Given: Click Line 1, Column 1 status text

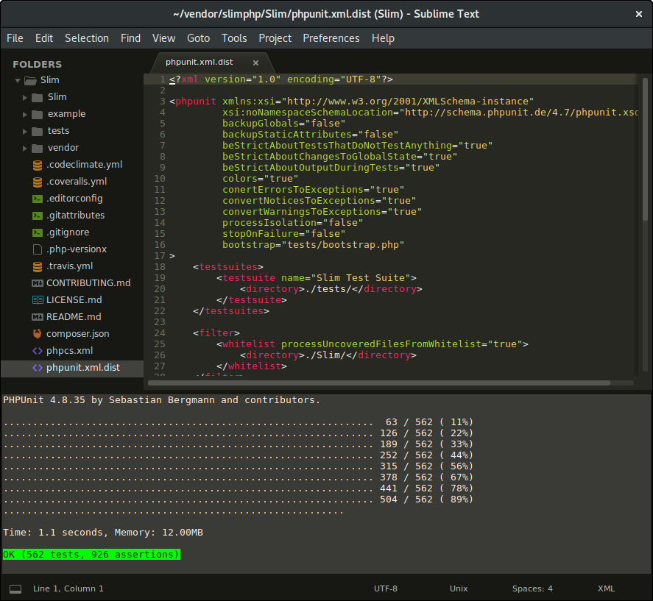Looking at the screenshot, I should point(68,589).
